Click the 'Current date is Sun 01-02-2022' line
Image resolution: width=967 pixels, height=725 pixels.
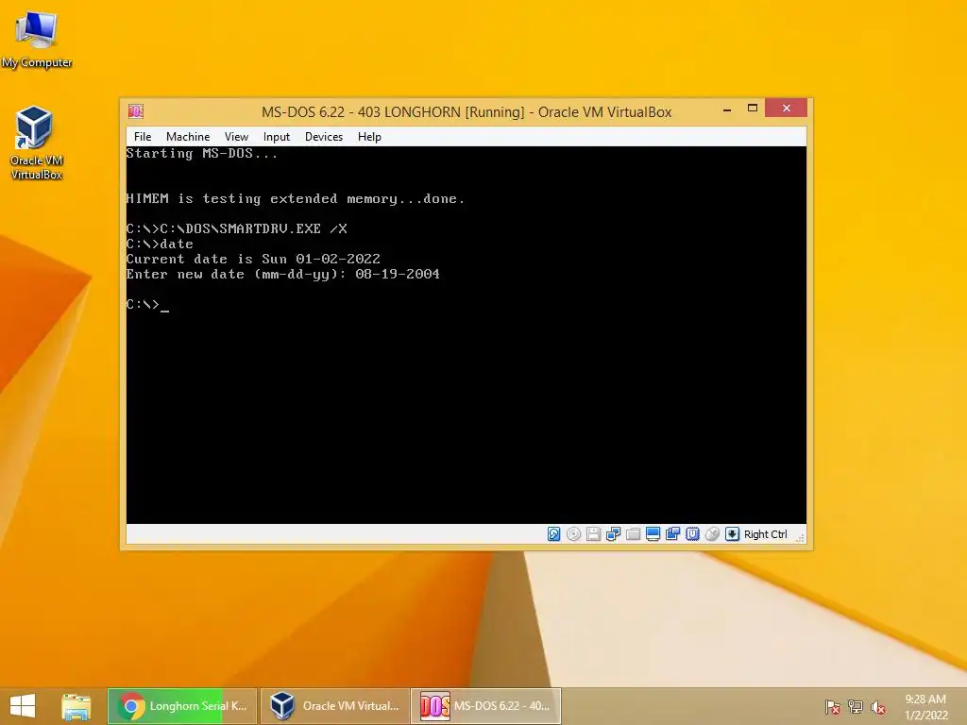tap(253, 259)
